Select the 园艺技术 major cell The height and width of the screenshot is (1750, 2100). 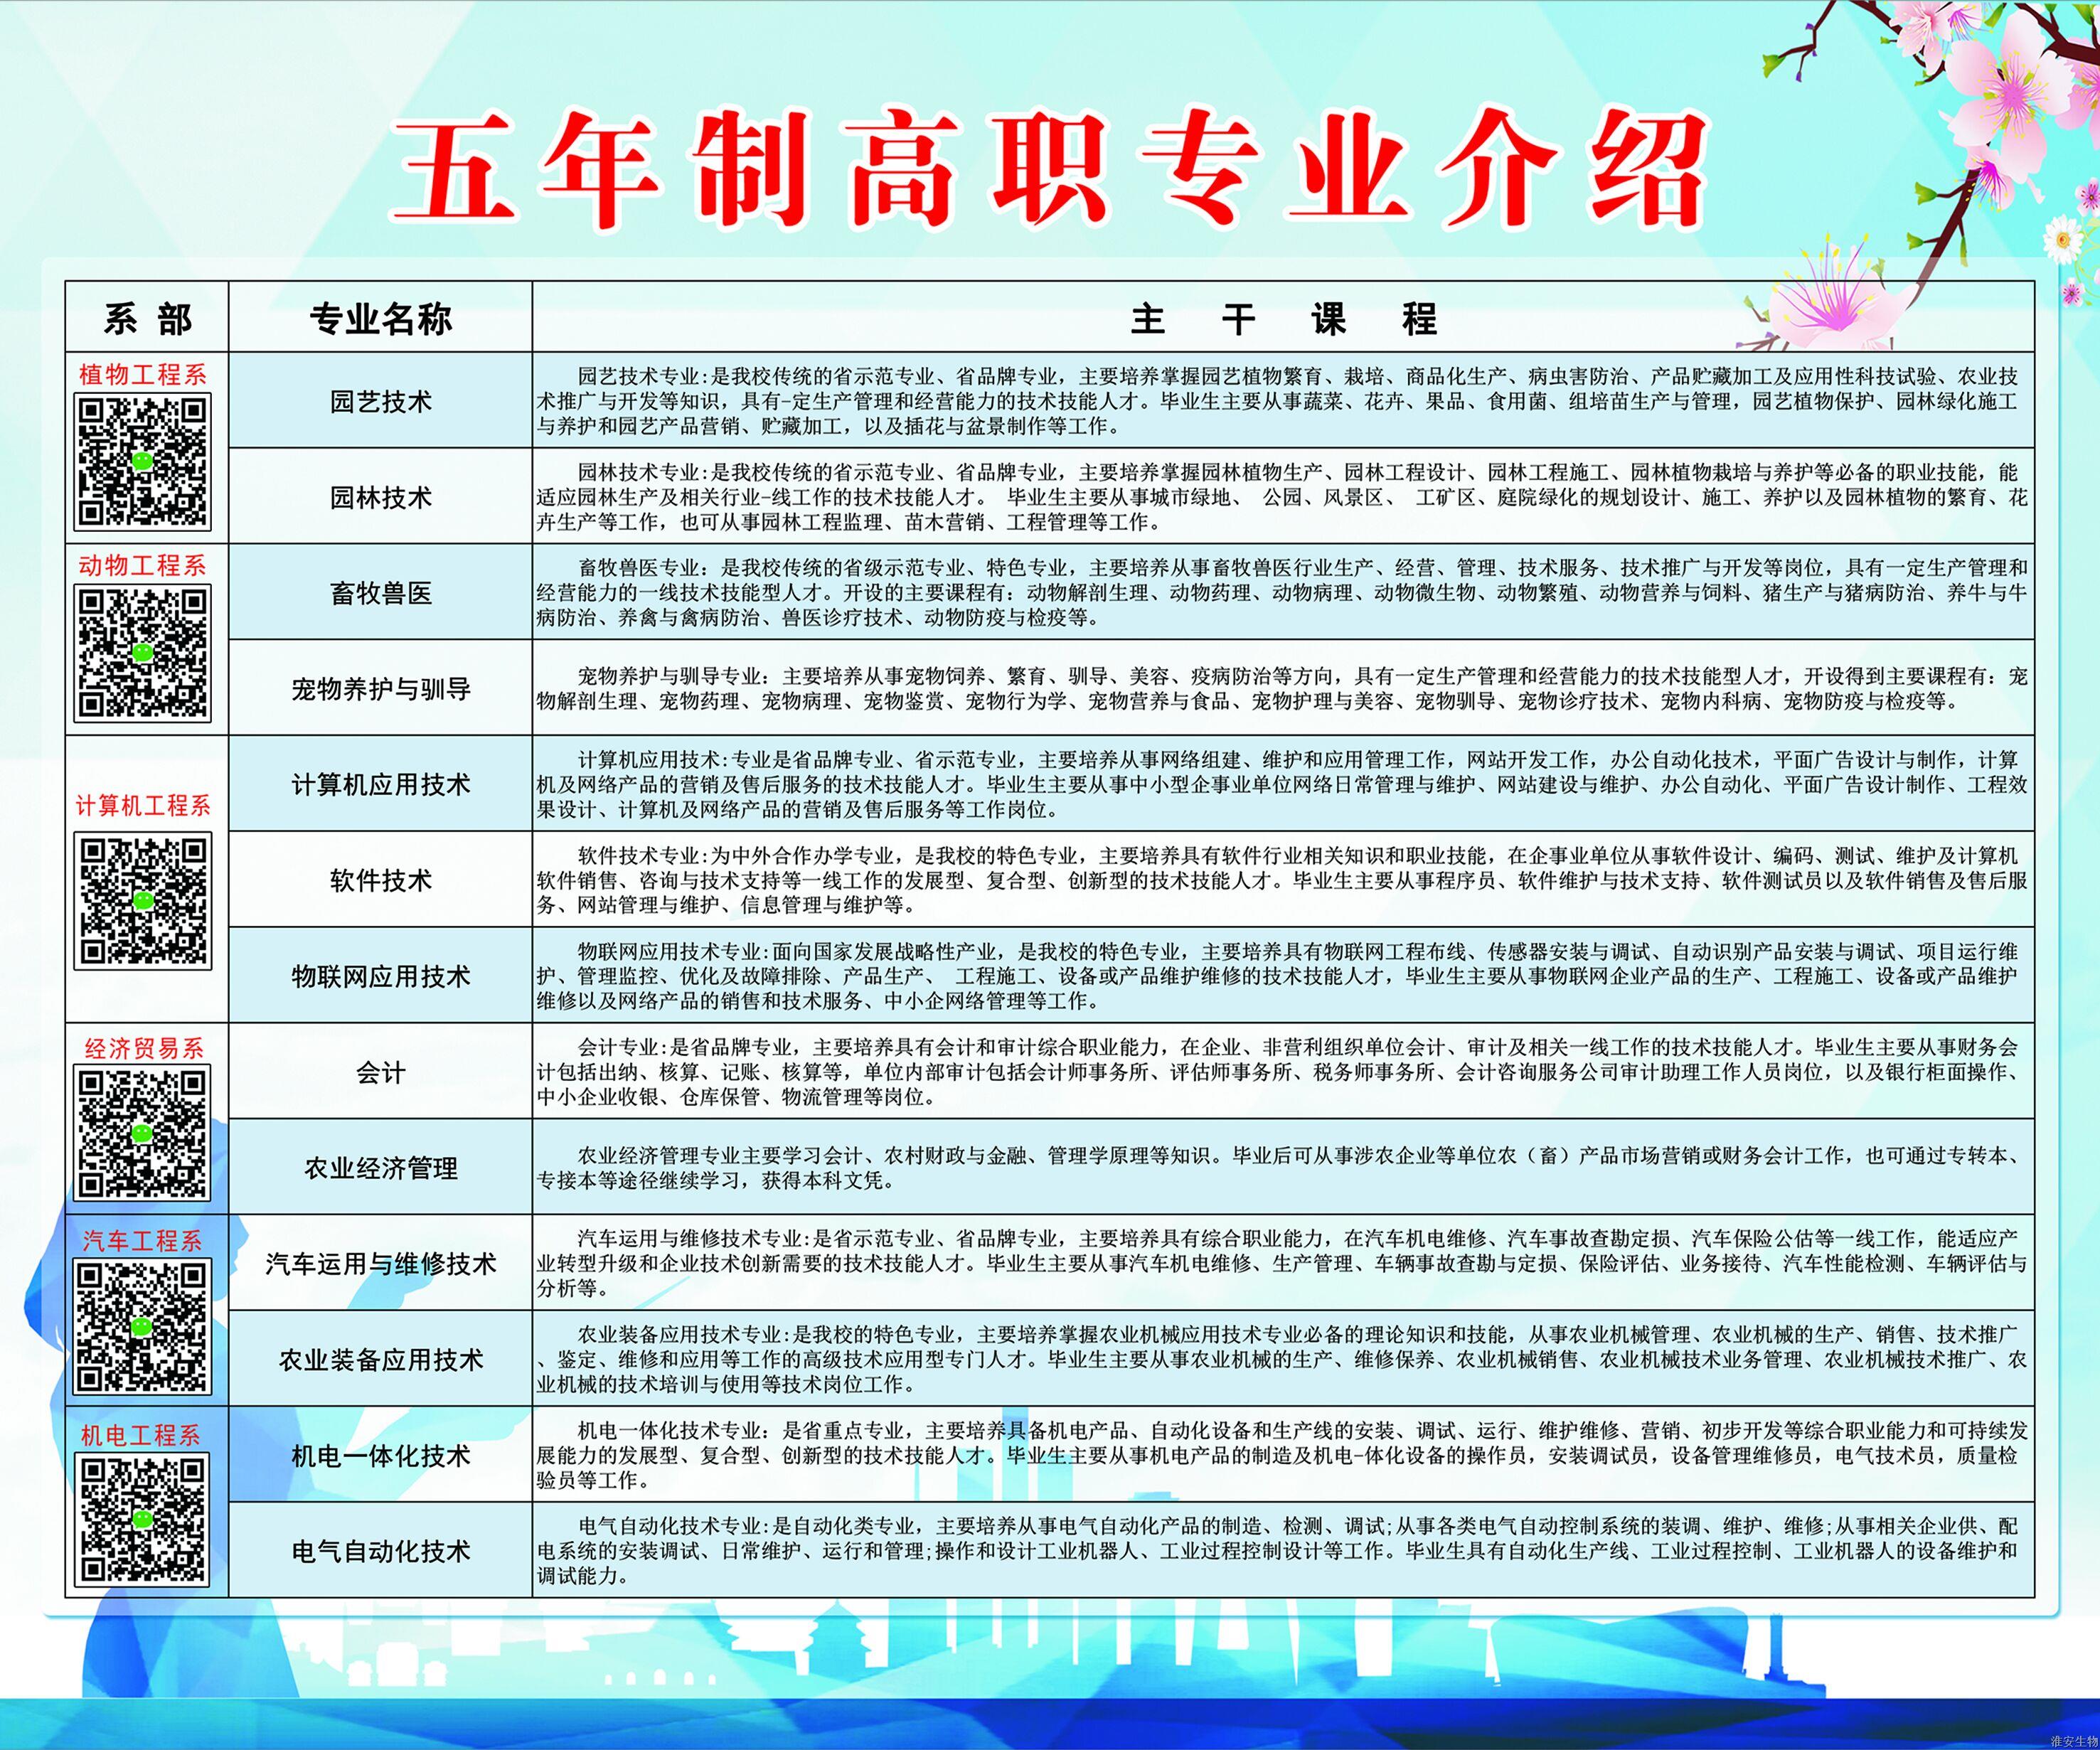pos(380,401)
